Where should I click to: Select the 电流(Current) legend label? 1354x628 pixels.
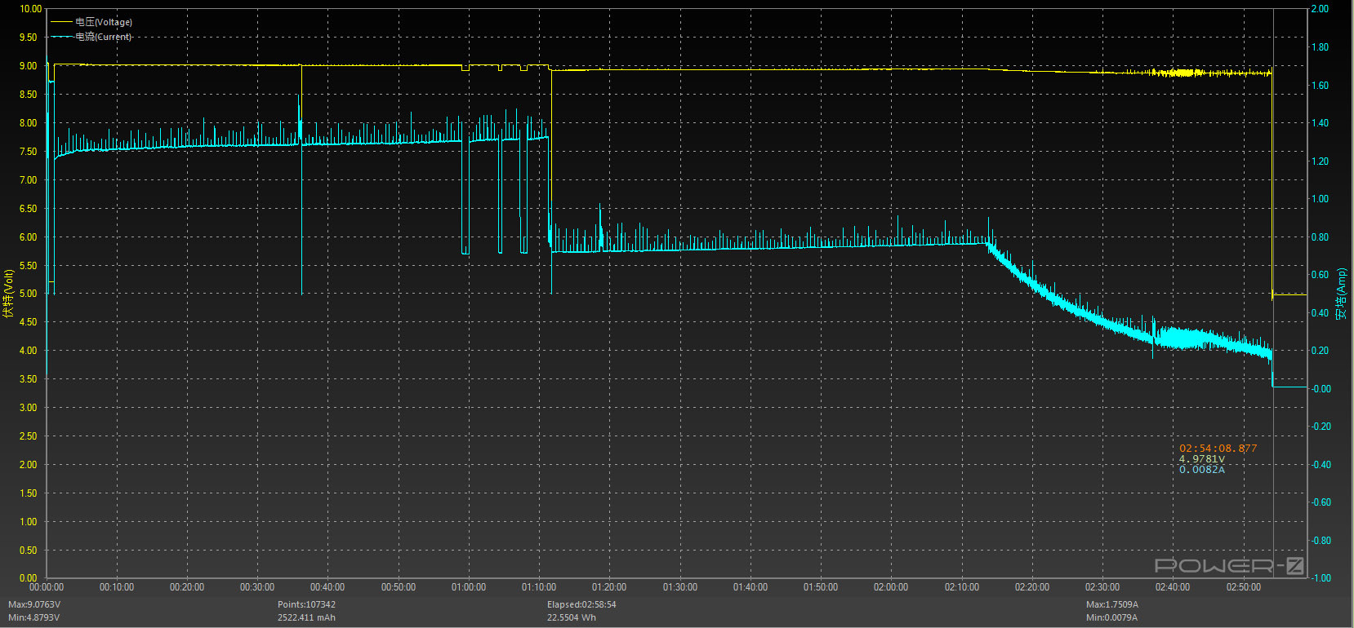click(104, 37)
